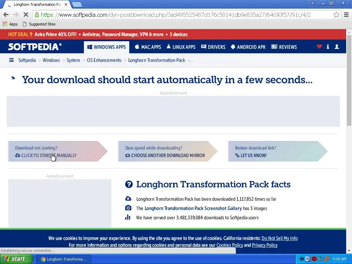The width and height of the screenshot is (352, 264).
Task: Open a new browser tab
Action: point(77,4)
